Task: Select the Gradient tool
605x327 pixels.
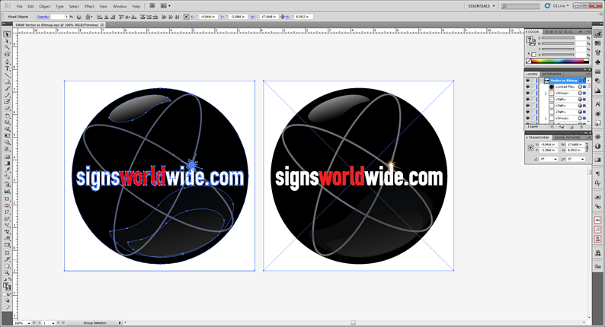Action: pyautogui.click(x=7, y=163)
